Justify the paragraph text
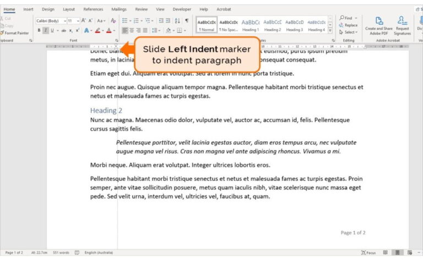The height and width of the screenshot is (260, 423). pyautogui.click(x=145, y=30)
